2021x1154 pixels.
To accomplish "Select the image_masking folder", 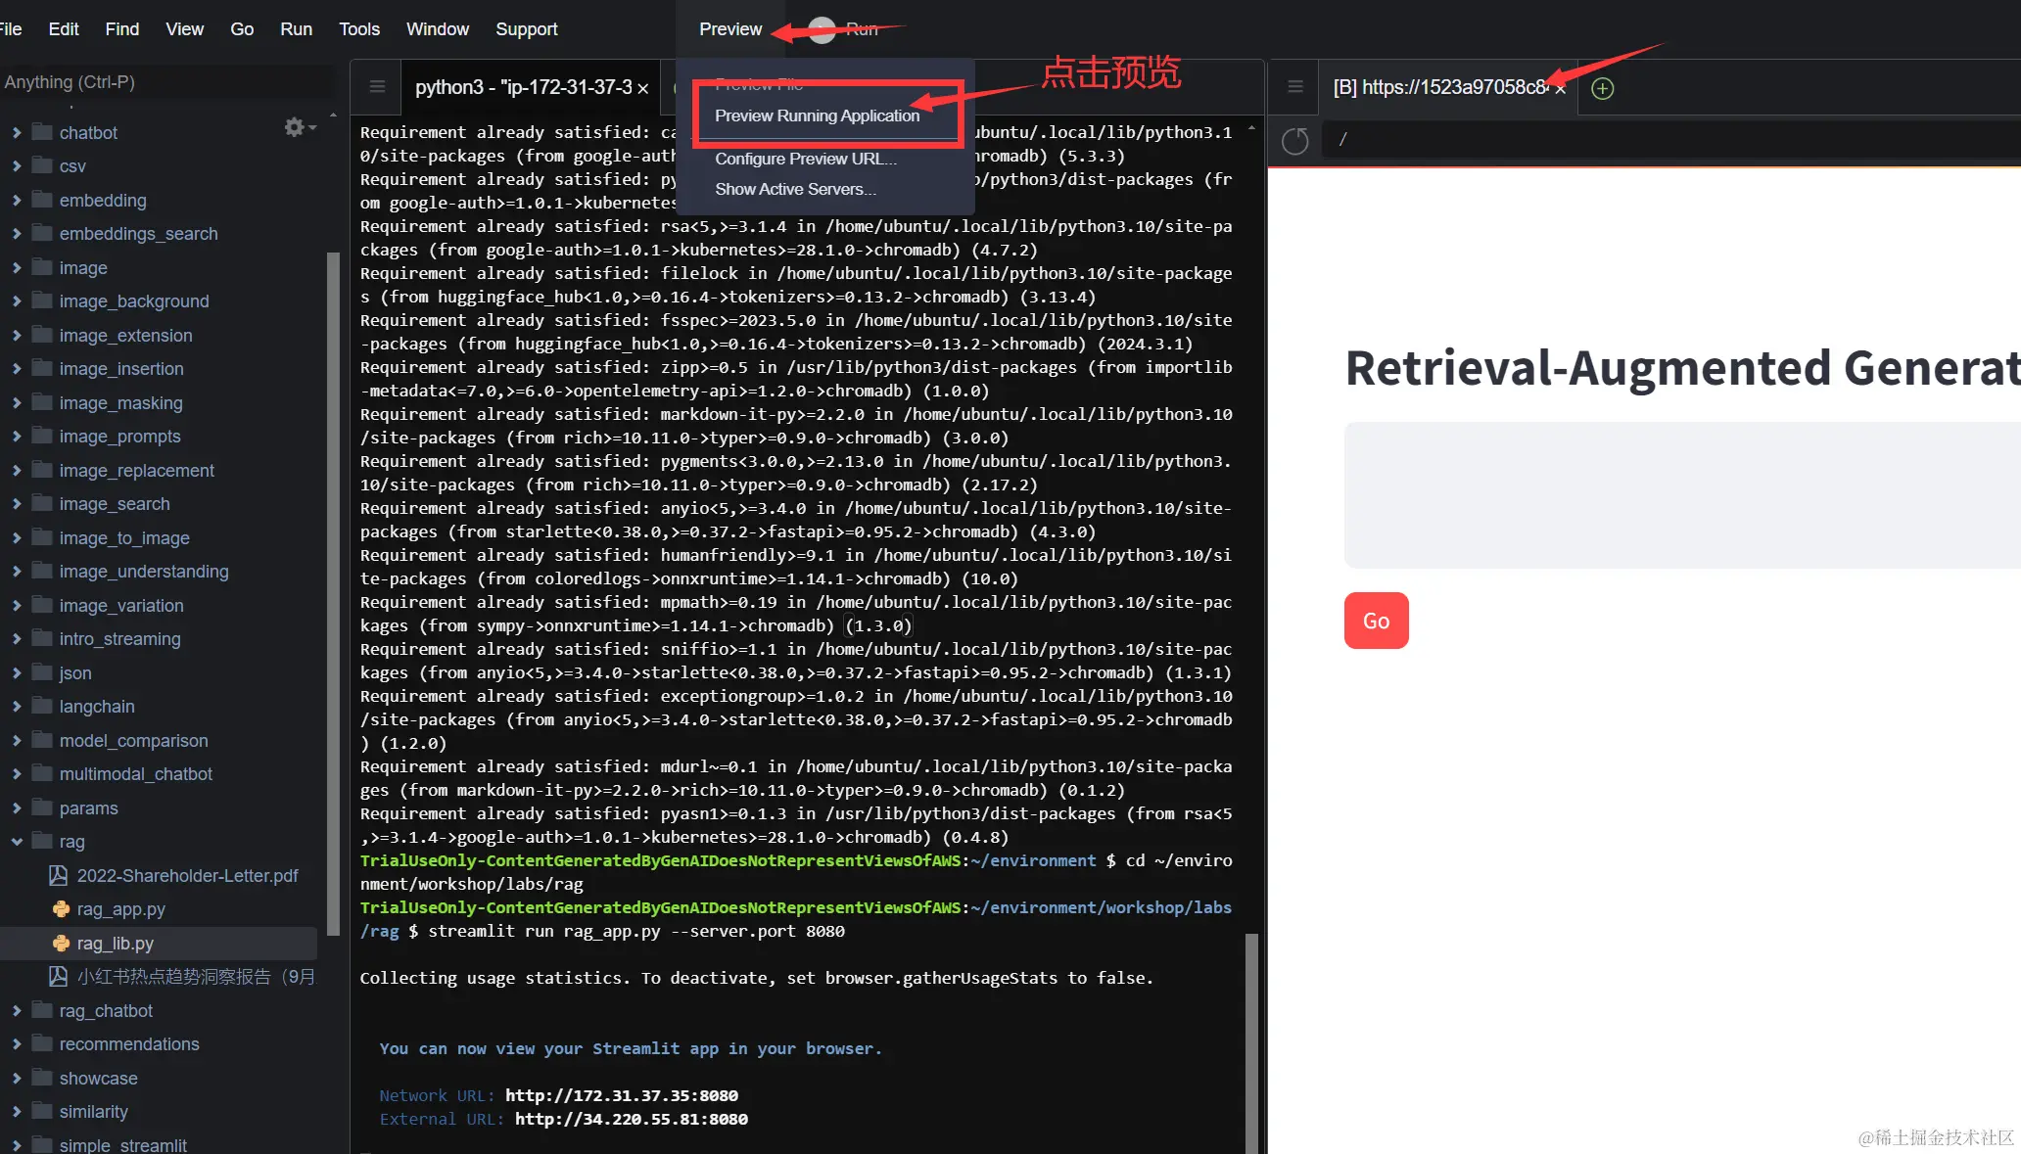I will point(120,403).
